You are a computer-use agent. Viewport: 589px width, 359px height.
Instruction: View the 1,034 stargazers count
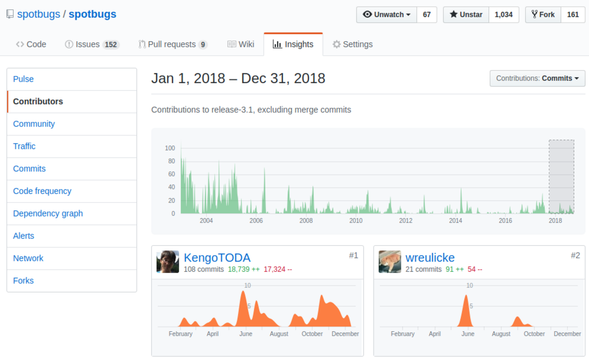tap(504, 14)
